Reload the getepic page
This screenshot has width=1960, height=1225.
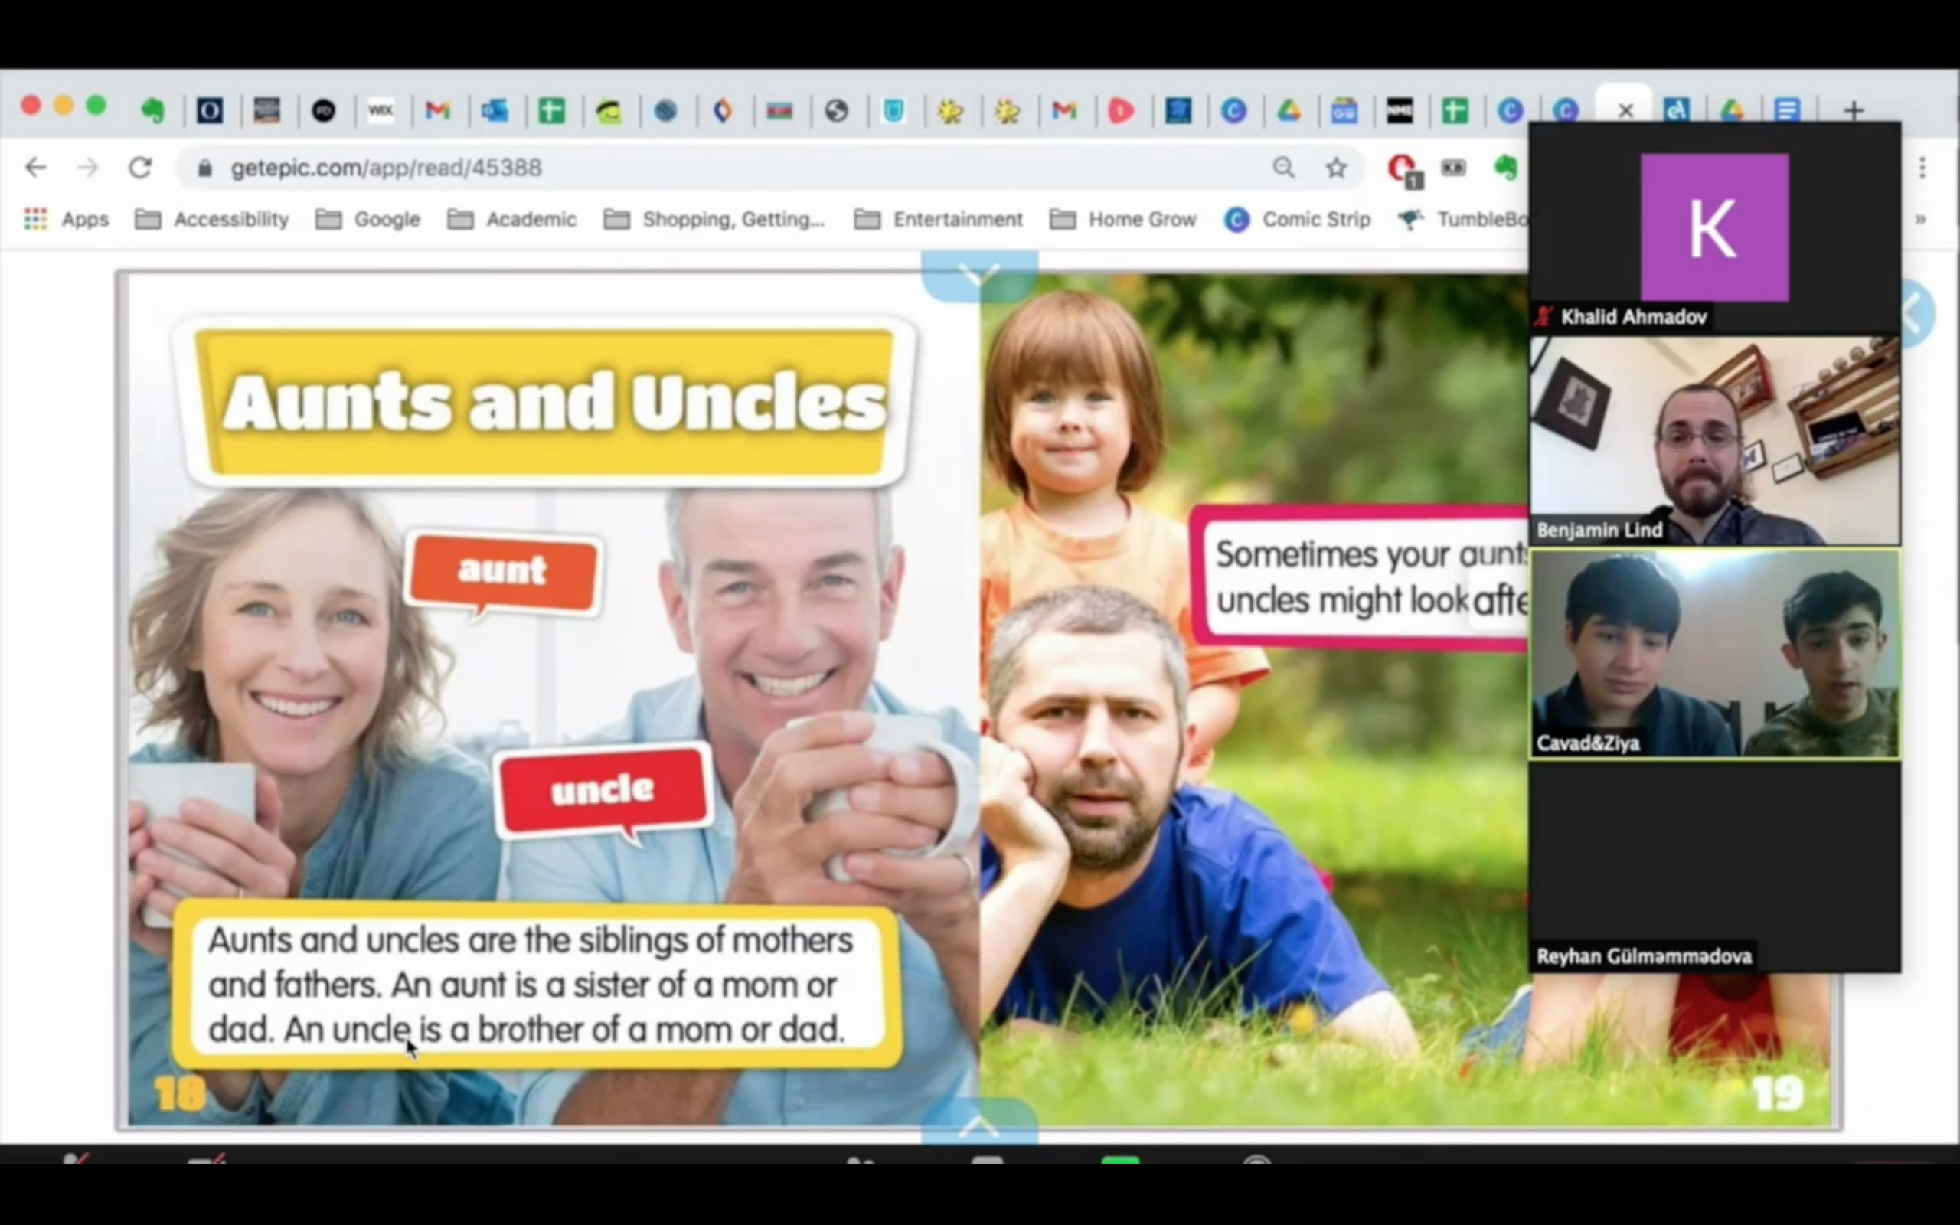pyautogui.click(x=141, y=168)
